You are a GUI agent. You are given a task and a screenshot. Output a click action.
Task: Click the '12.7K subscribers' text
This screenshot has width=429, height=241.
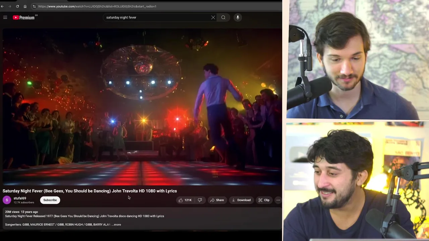click(24, 203)
